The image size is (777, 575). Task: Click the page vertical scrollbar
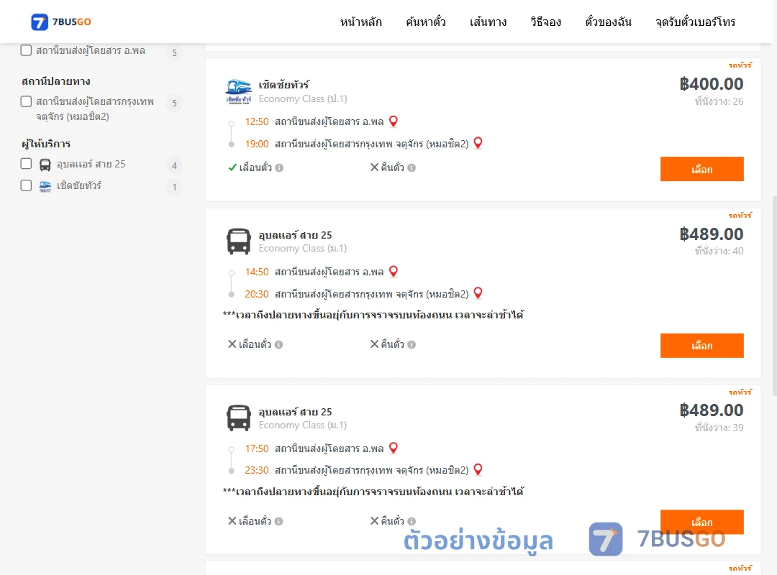(775, 295)
